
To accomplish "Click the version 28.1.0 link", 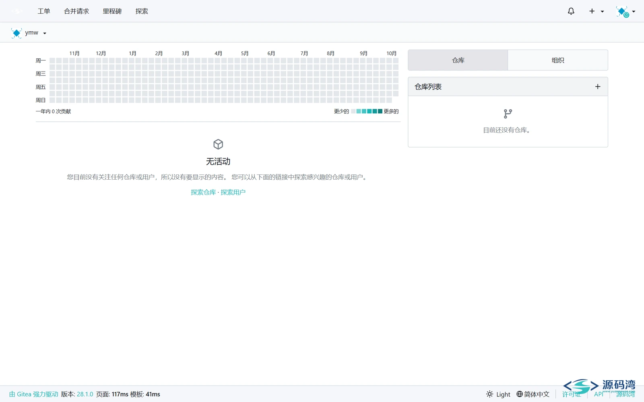I will coord(85,394).
